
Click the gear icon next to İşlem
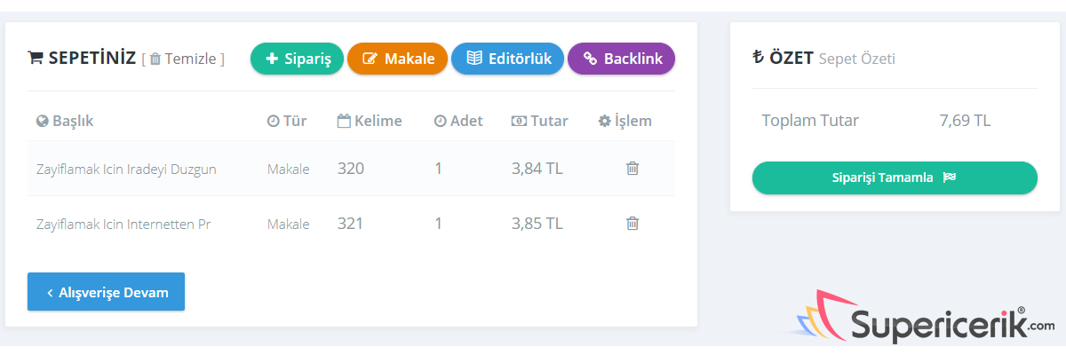coord(604,122)
